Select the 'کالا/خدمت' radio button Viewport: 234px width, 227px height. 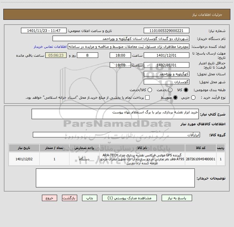click(150, 90)
